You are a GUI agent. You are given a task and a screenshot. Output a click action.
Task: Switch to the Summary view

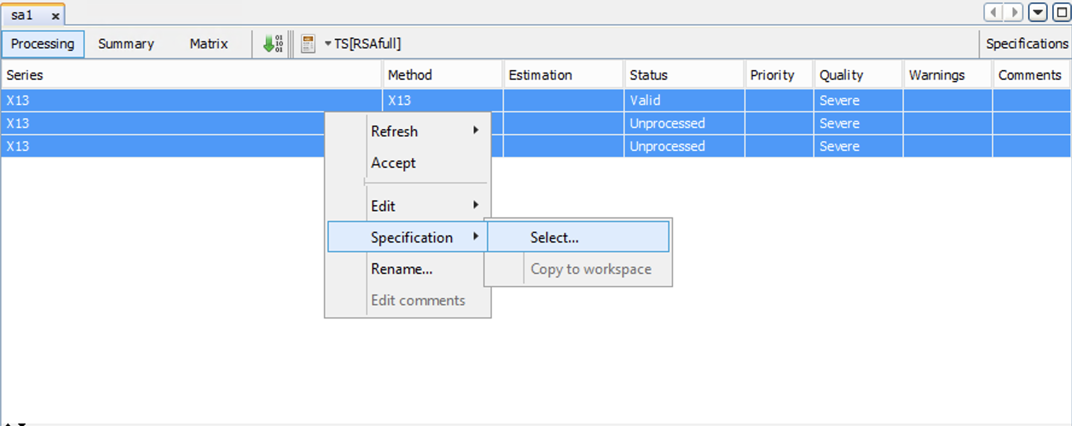(x=126, y=44)
